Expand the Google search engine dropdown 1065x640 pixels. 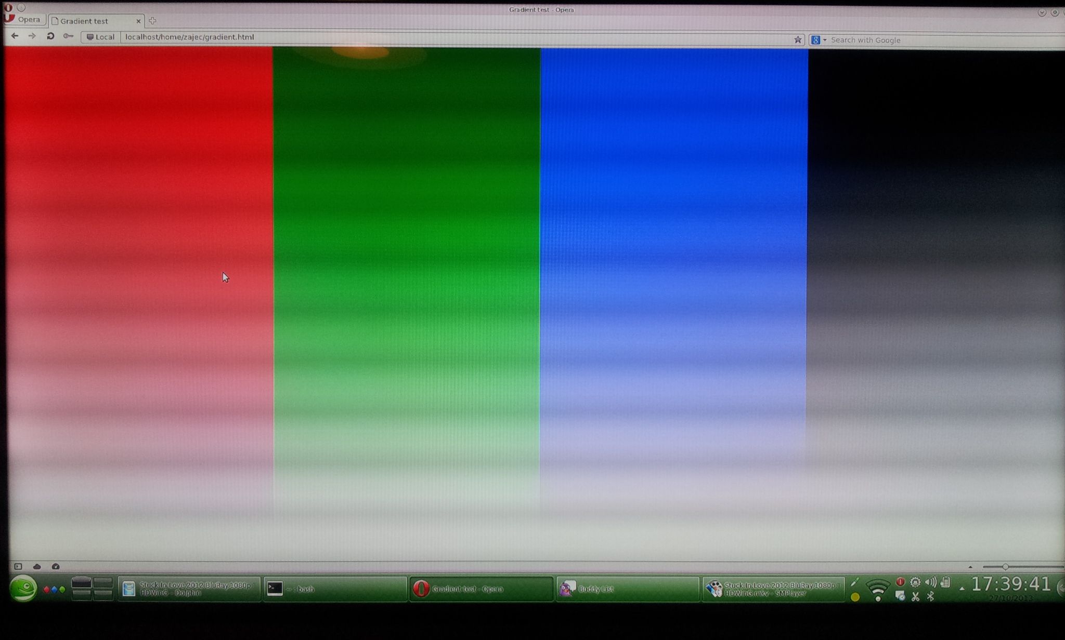(x=824, y=40)
